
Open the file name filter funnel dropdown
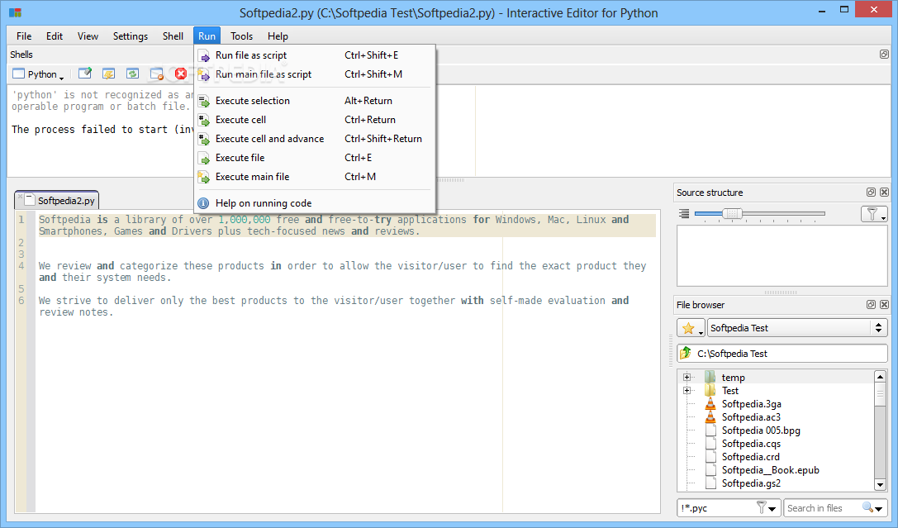click(766, 508)
